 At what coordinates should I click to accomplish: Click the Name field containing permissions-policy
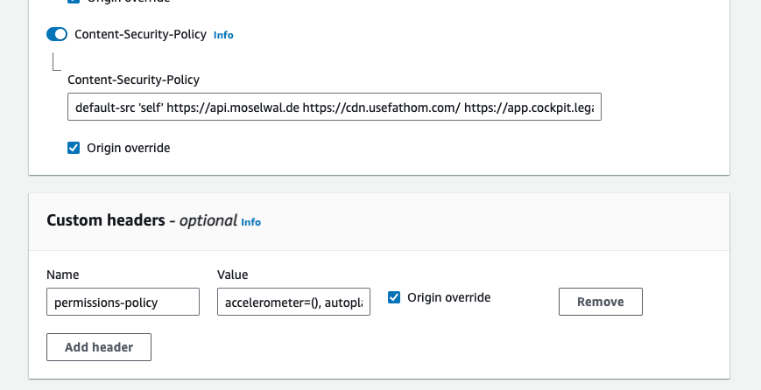(123, 302)
